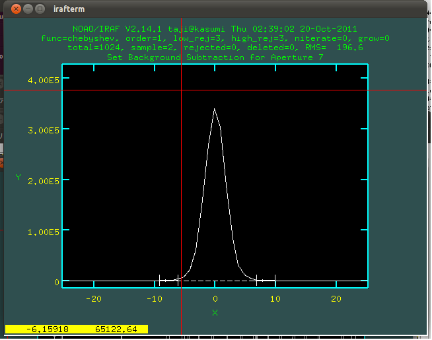
Task: Click the 10 x-axis label
Action: (x=275, y=299)
